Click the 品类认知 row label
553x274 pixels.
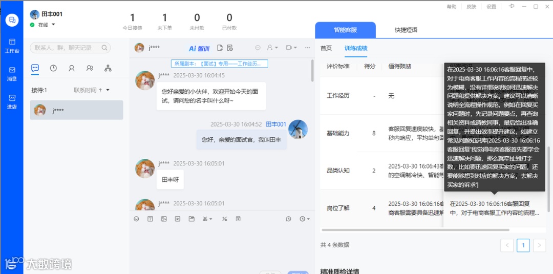(x=338, y=171)
